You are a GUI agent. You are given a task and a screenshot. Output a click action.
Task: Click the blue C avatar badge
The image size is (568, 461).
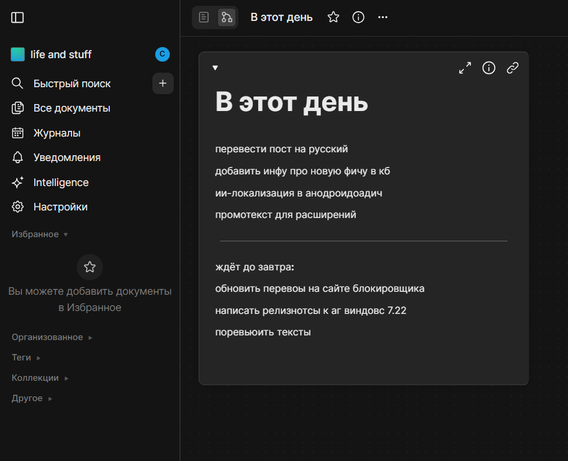pyautogui.click(x=162, y=54)
